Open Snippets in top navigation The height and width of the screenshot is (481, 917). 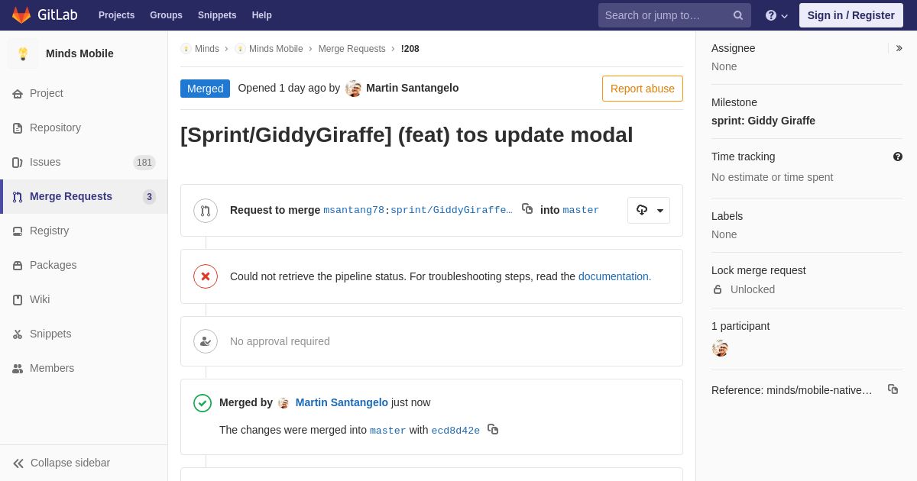(x=217, y=15)
